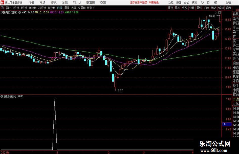Image resolution: width=239 pixels, height=154 pixels.
Task: Open the mail envelope icon
Action: pos(215,3)
